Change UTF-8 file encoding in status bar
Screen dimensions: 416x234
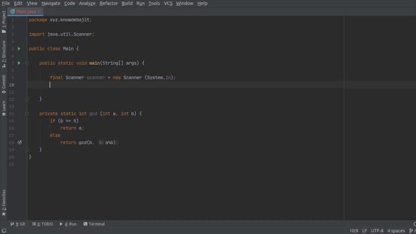(377, 231)
